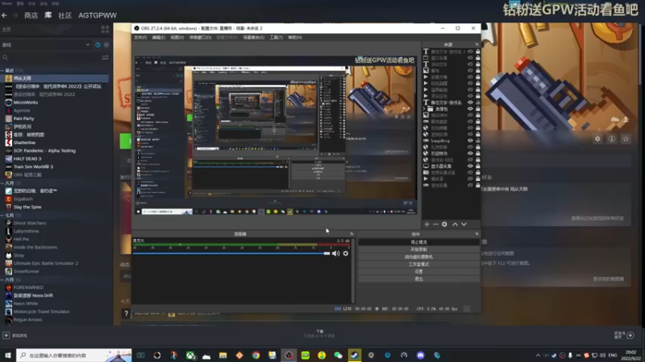Screen dimensions: 645x362
Task: Open the 工具(T) menu in OBS
Action: tap(276, 37)
